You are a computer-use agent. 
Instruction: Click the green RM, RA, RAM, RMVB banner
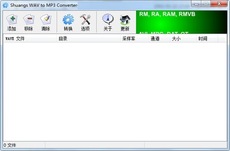coord(182,22)
